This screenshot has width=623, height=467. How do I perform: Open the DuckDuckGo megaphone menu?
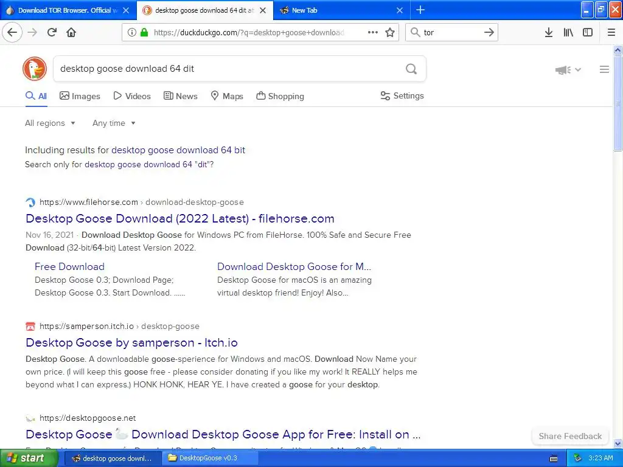(x=568, y=70)
